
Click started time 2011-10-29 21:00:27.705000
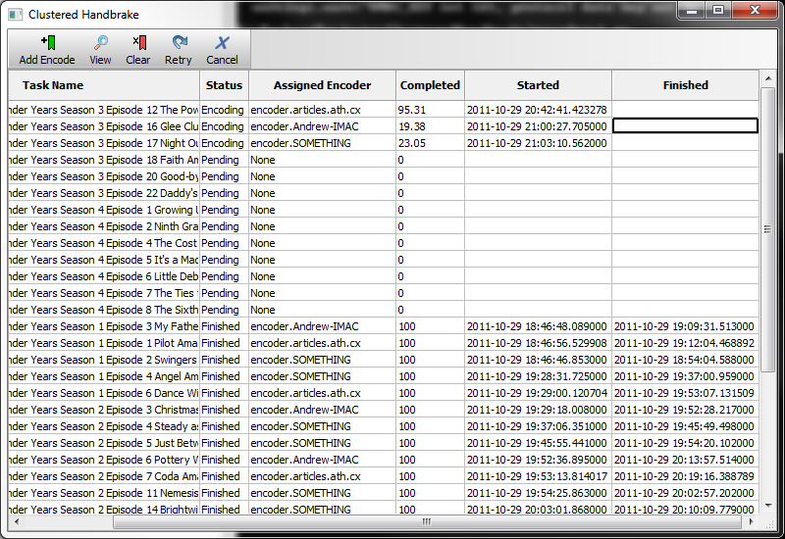[x=537, y=126]
